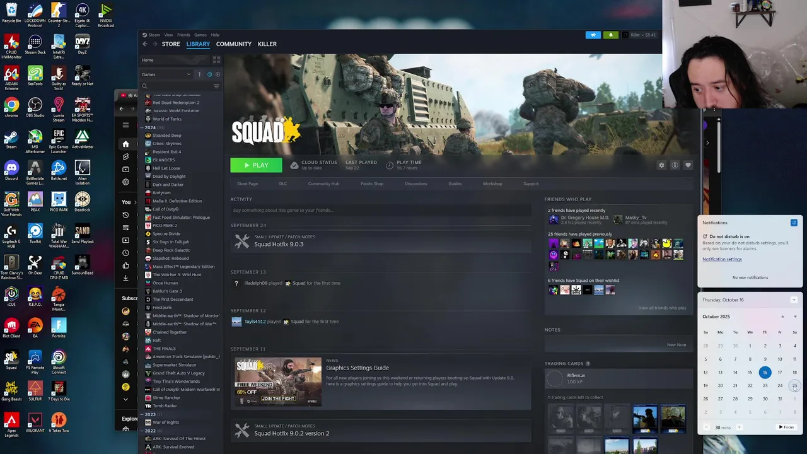The width and height of the screenshot is (807, 454).
Task: Go back with Steam back arrow
Action: point(145,44)
